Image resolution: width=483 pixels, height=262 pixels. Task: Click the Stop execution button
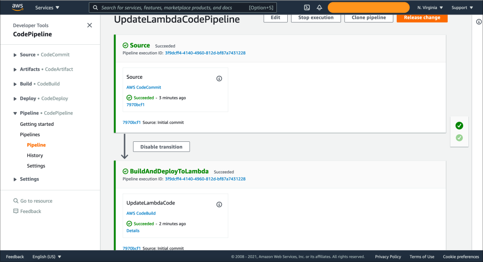[x=316, y=17]
